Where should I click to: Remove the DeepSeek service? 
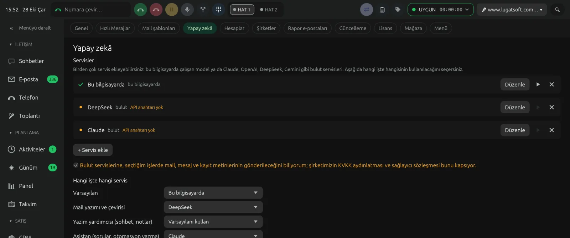pos(551,107)
